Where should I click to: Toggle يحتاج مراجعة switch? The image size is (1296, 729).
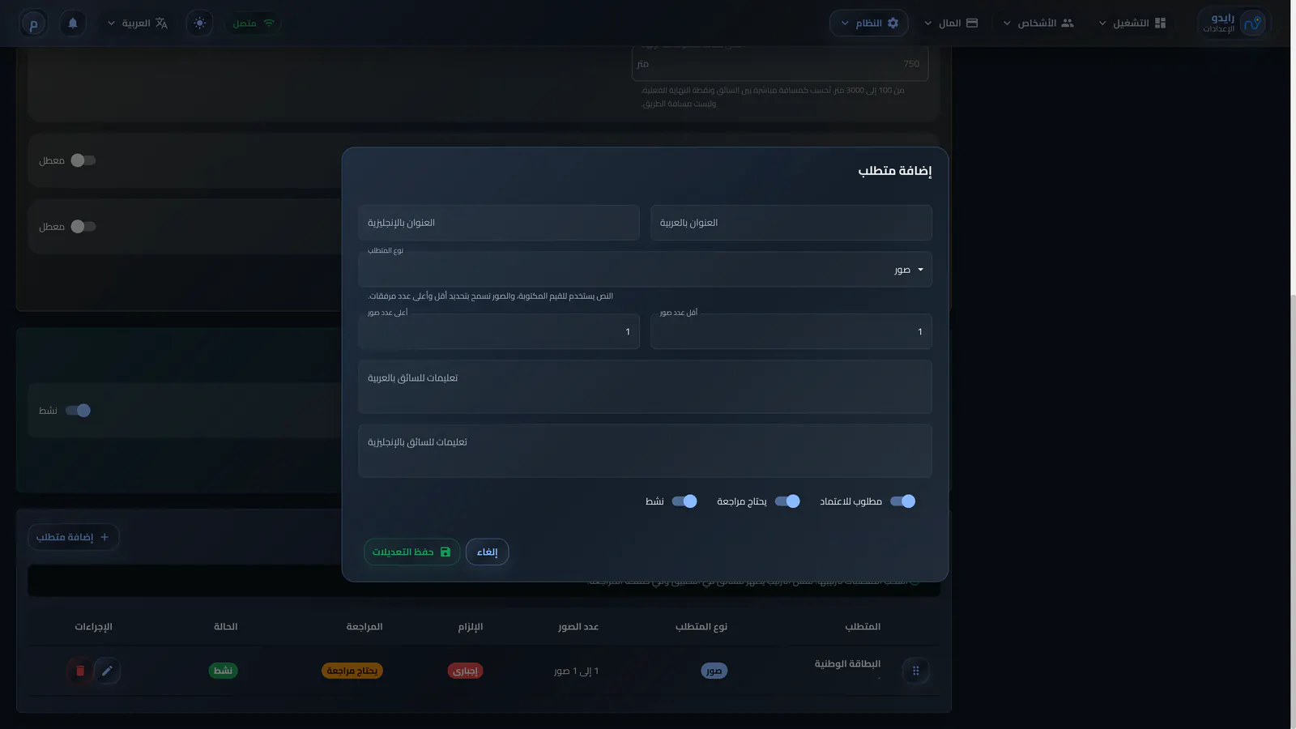tap(787, 501)
